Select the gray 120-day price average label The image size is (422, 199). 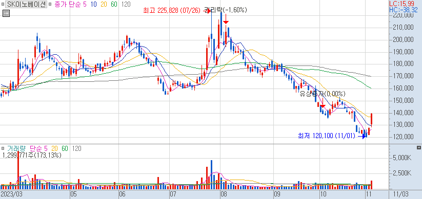point(126,4)
